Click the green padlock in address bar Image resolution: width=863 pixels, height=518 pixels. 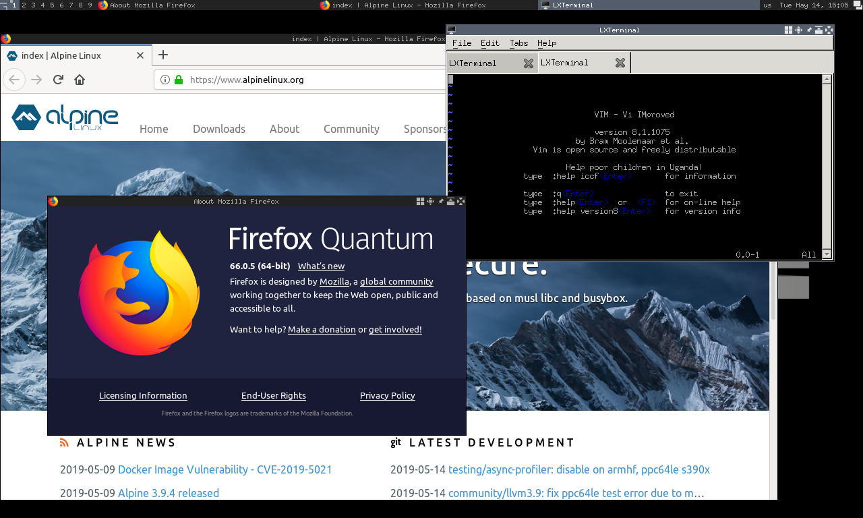click(x=179, y=80)
